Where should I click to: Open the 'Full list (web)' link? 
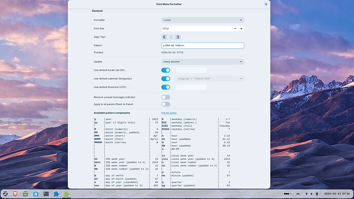coord(169,113)
